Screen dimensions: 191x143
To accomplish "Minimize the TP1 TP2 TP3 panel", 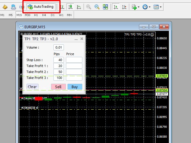I will tap(76, 39).
